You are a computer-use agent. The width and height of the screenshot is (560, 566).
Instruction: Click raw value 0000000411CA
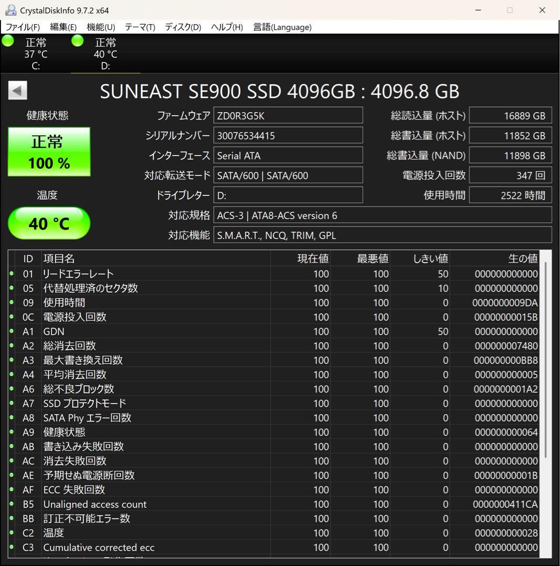[x=505, y=504]
